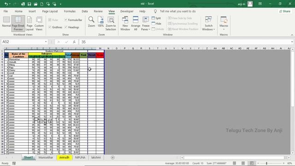The width and height of the screenshot is (295, 166).
Task: Click the macro recording icon in the status bar
Action: click(x=14, y=163)
